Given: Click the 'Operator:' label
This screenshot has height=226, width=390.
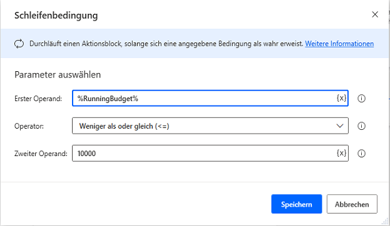Looking at the screenshot, I should pos(29,126).
